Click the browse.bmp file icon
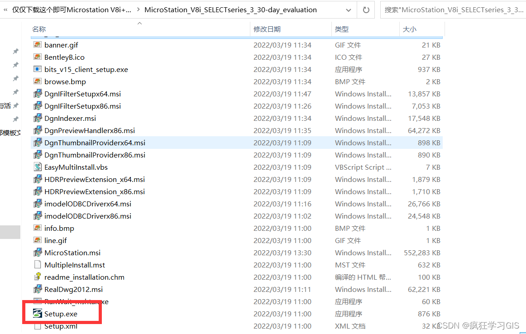This screenshot has height=334, width=526. 38,81
